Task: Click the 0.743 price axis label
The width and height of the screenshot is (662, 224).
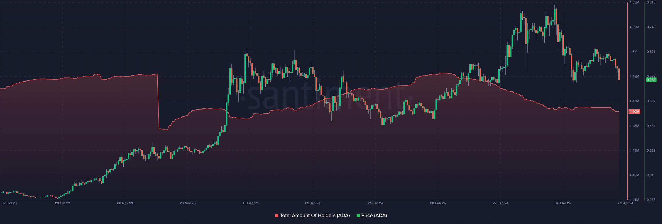Action: 651,27
